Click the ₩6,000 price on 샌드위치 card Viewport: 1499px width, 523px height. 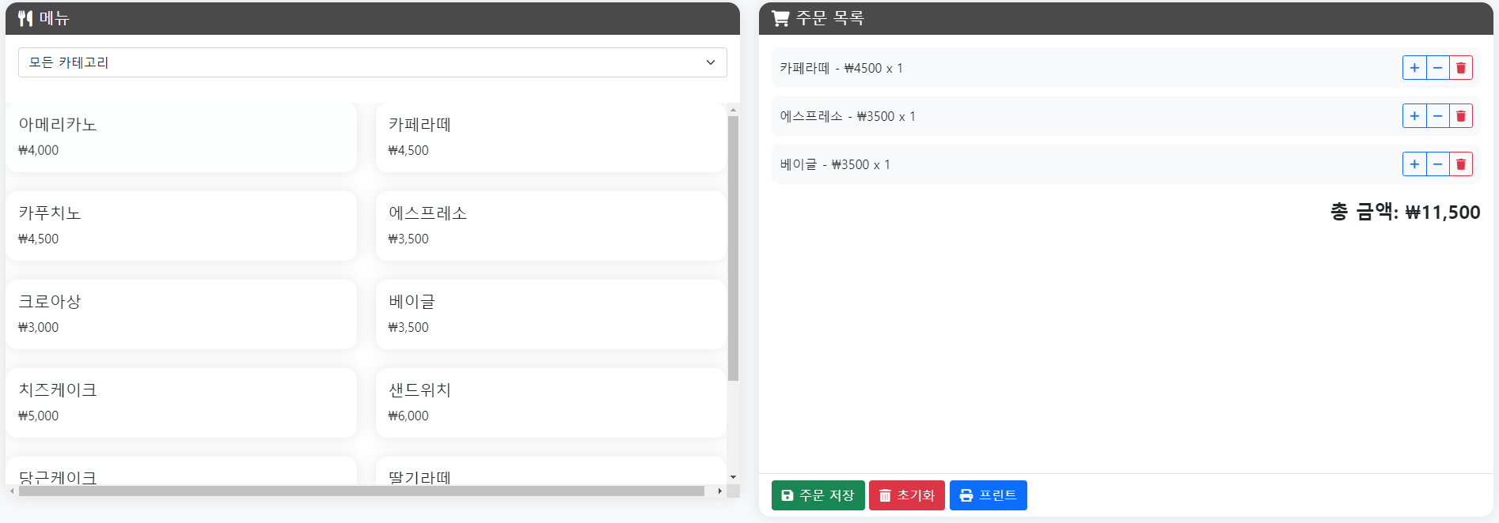tap(408, 416)
